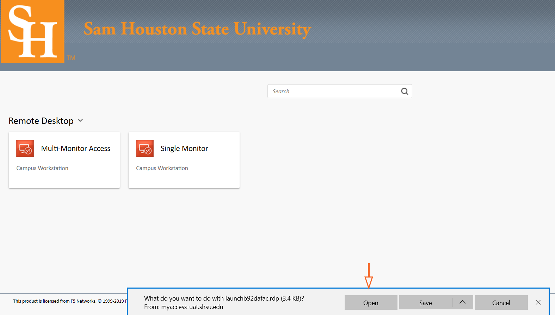The image size is (555, 315).
Task: Dismiss the download bar with the X
Action: 538,302
